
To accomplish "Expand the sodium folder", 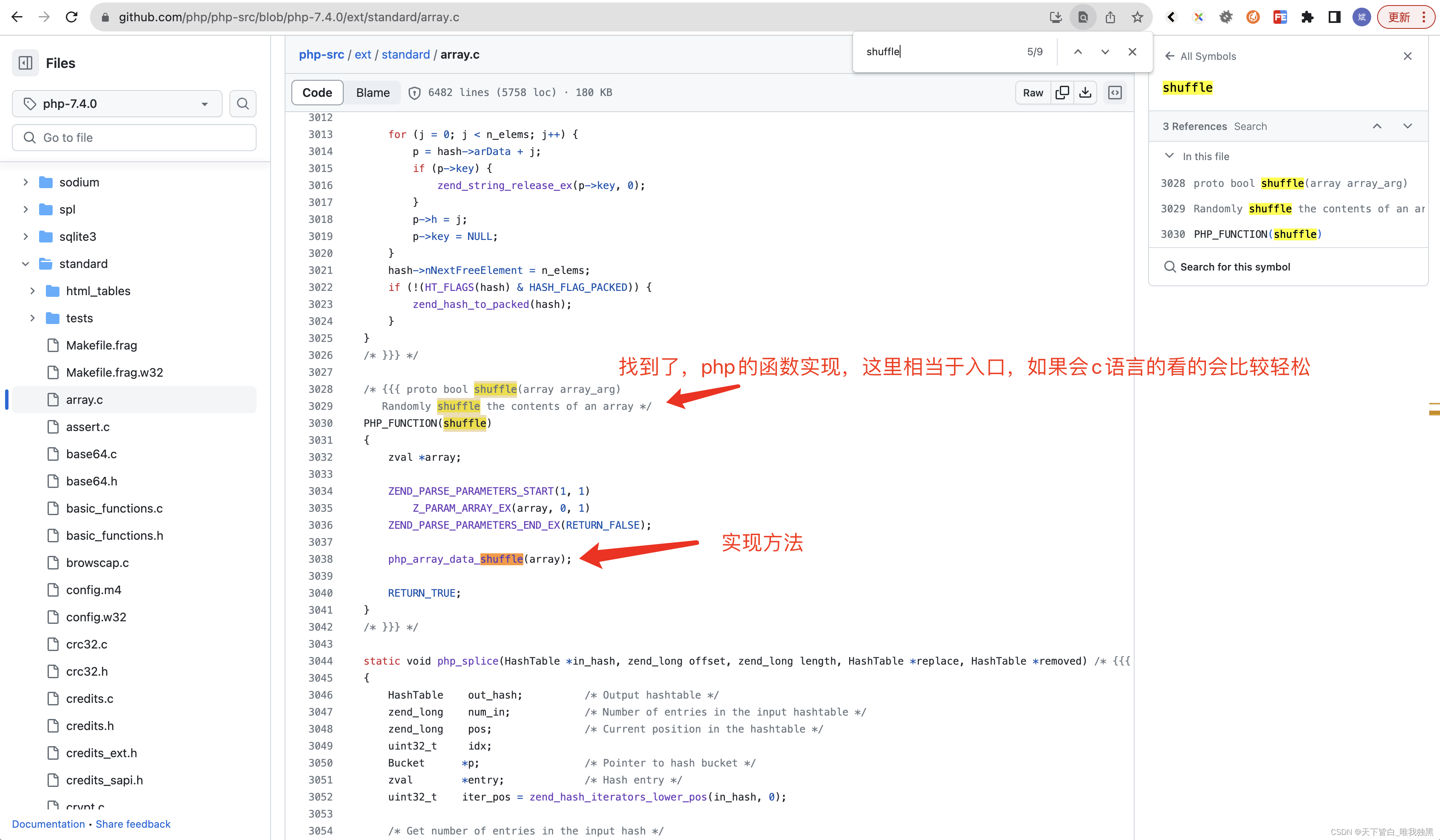I will tap(26, 182).
